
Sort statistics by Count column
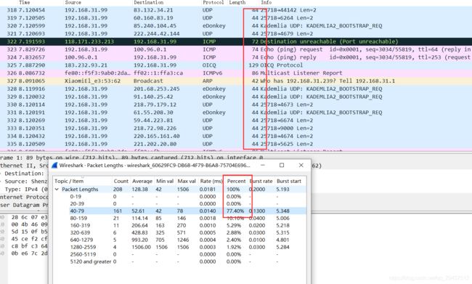pos(121,181)
